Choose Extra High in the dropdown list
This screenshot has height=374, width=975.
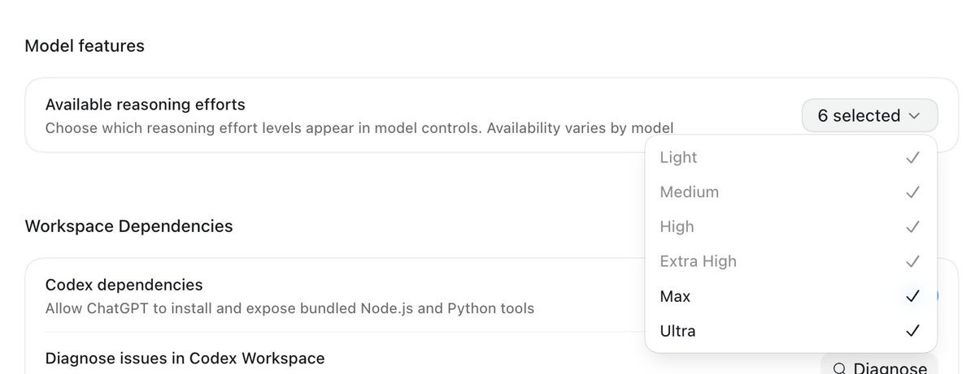pyautogui.click(x=790, y=262)
